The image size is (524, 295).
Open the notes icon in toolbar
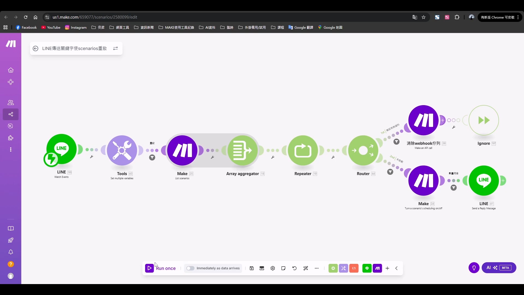coord(283,268)
